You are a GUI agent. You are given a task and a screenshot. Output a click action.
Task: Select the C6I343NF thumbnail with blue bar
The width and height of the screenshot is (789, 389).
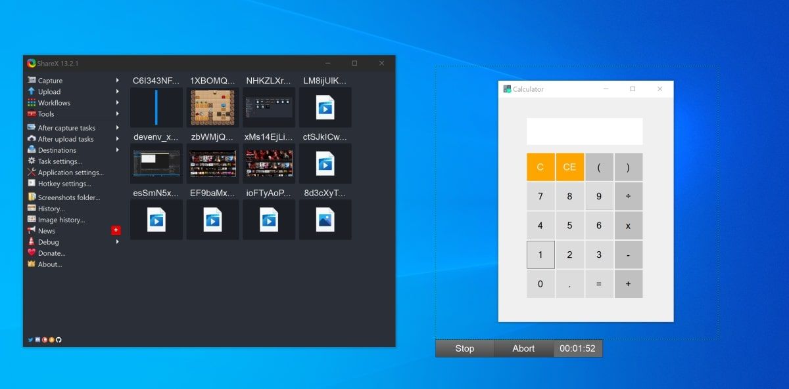156,108
